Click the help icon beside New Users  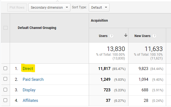[154, 36]
